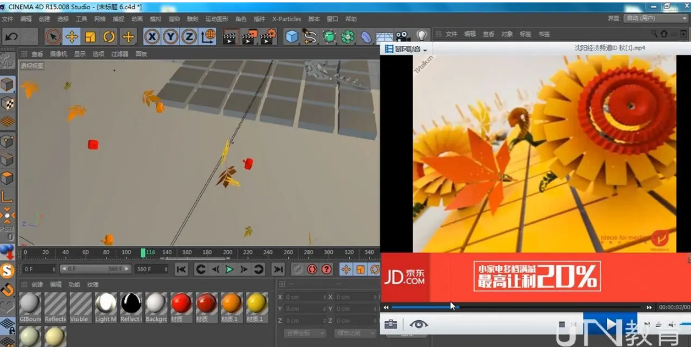Click the orange S icon in left sidebar
The height and width of the screenshot is (347, 691).
click(7, 270)
